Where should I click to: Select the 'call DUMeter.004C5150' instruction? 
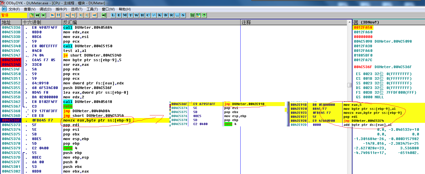(88, 46)
